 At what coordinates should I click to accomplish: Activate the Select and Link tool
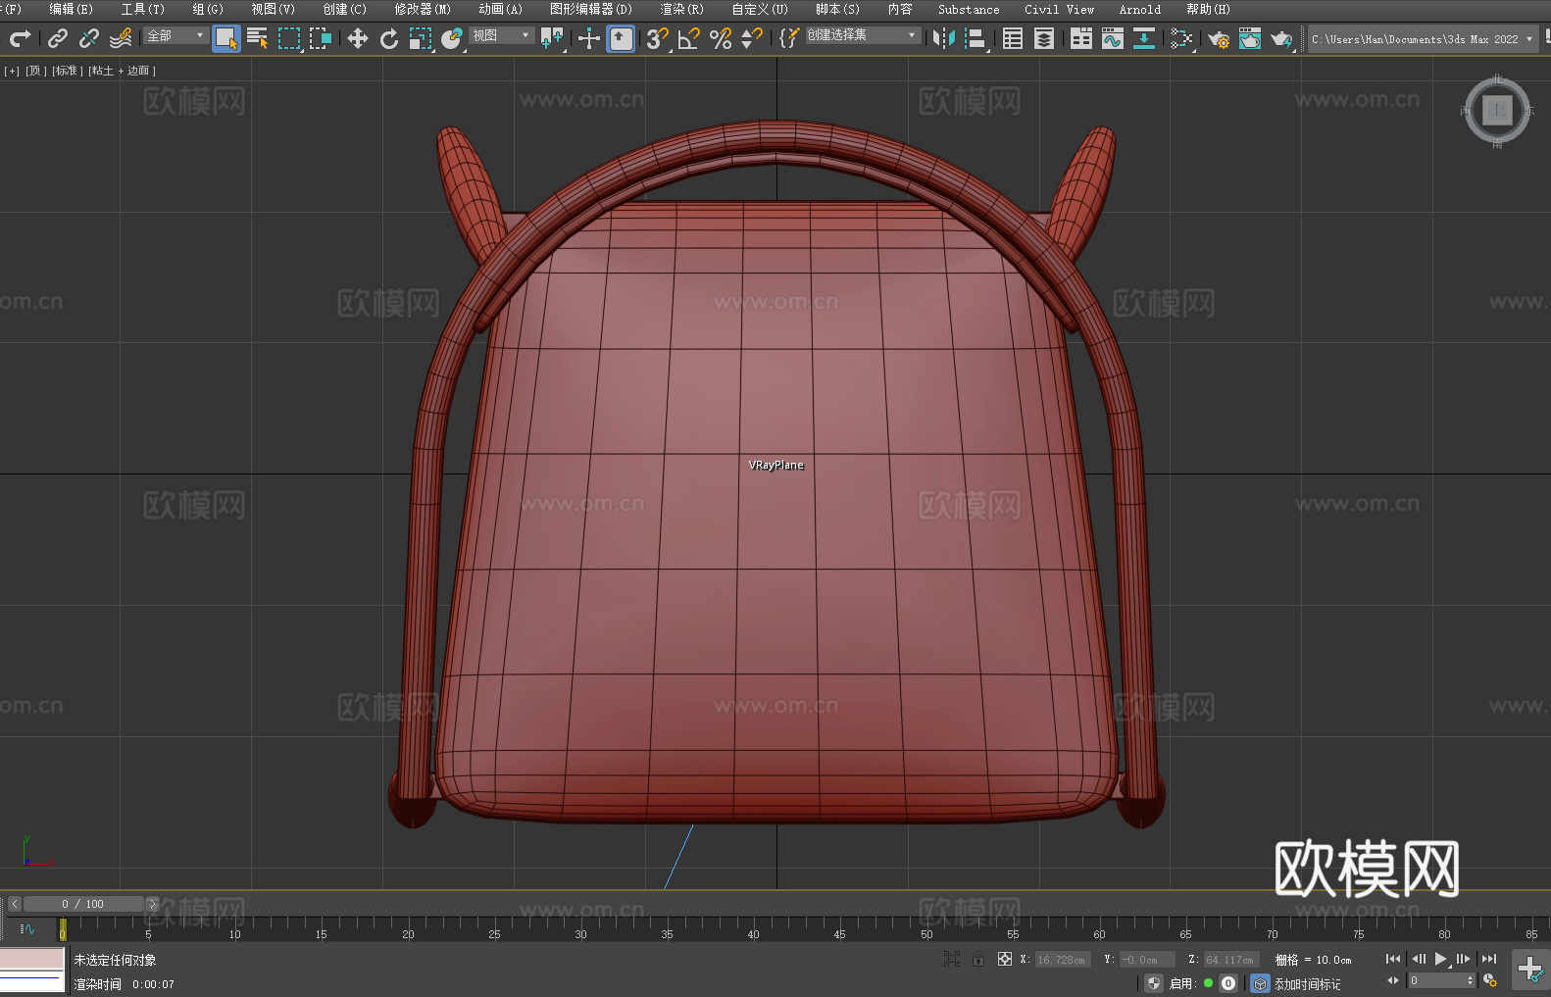coord(57,38)
